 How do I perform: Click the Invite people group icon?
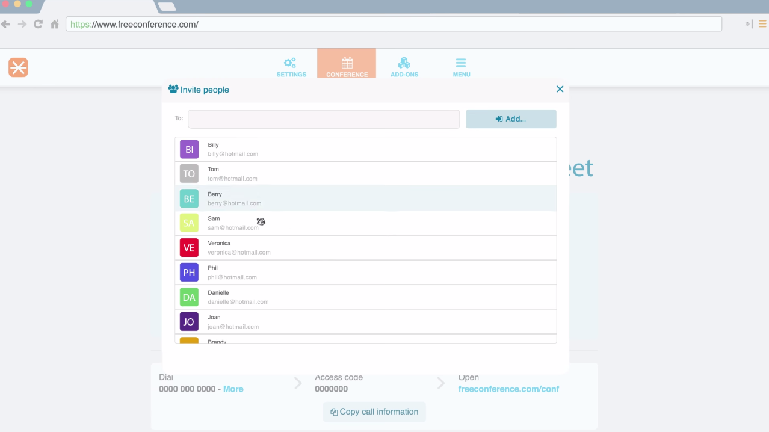pyautogui.click(x=173, y=89)
